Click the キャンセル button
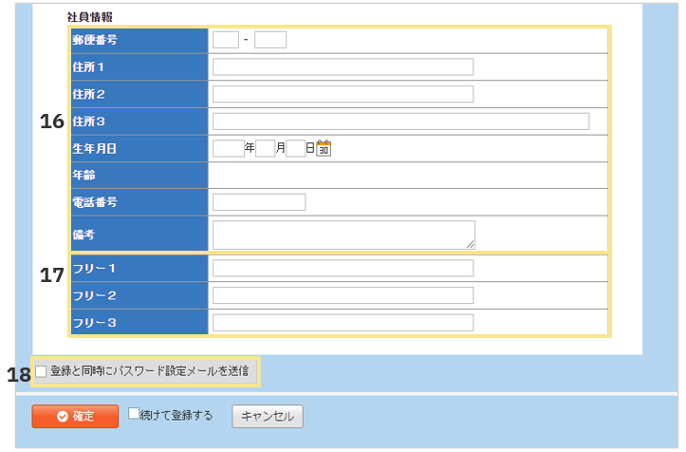Viewport: 686px width, 452px height. [268, 416]
